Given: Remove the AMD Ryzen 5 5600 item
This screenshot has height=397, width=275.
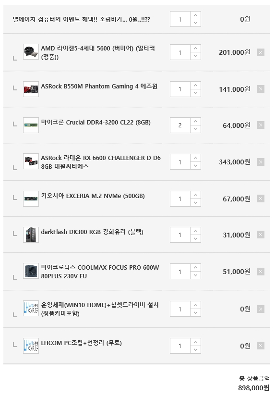Looking at the screenshot, I should (x=260, y=52).
